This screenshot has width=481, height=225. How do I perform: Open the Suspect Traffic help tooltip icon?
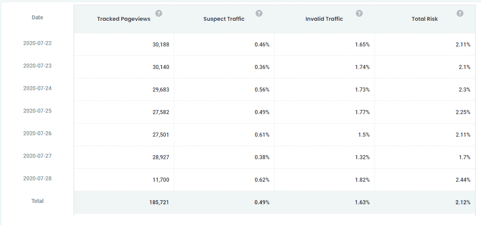tap(259, 14)
